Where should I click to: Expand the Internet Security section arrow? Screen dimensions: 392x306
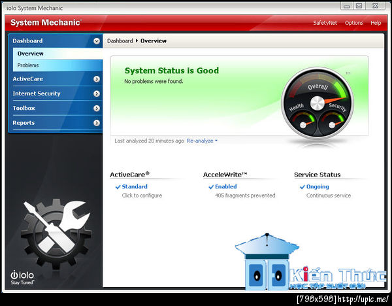coord(97,93)
